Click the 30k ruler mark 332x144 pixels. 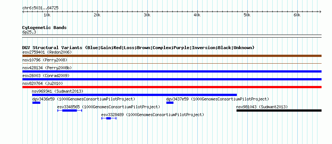click(147, 15)
